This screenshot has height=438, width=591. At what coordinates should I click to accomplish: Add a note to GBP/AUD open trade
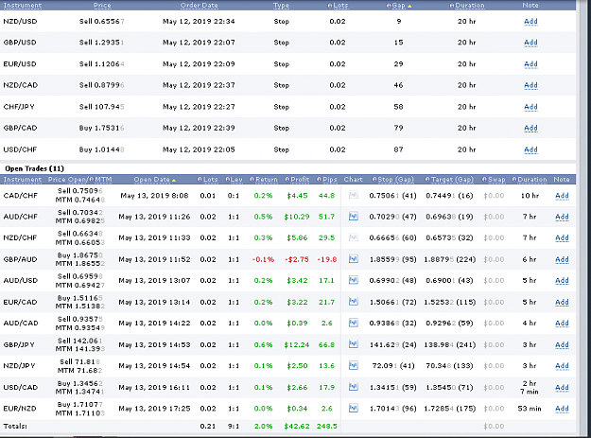[x=562, y=259]
